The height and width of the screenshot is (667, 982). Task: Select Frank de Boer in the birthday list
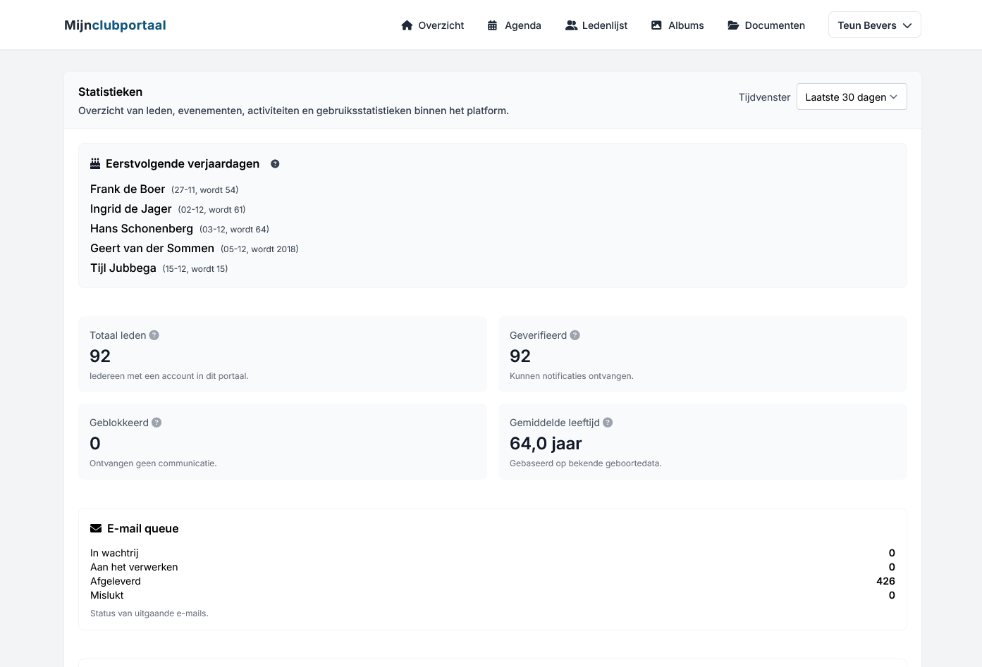click(x=128, y=189)
